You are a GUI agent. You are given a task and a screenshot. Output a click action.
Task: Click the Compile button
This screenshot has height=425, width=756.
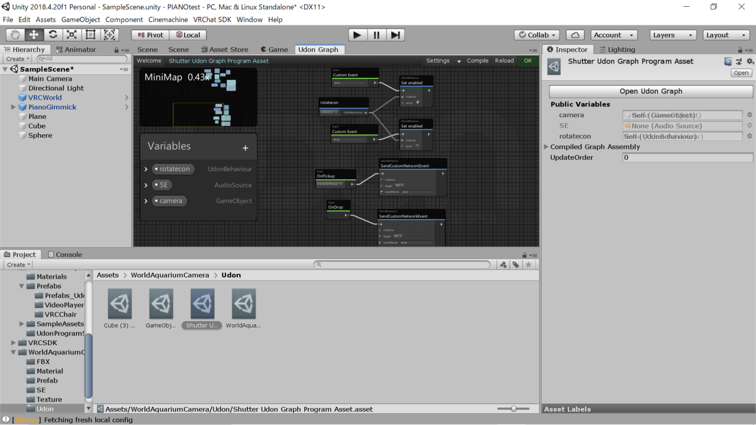coord(478,61)
